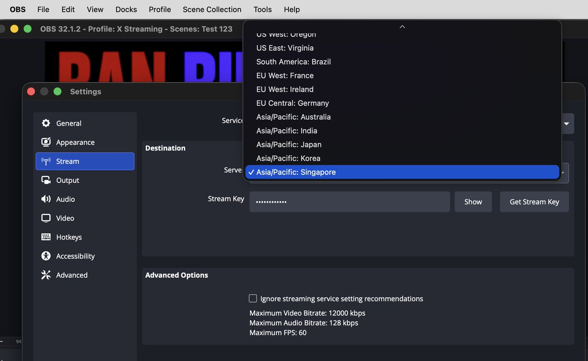Close the Settings window with red button
This screenshot has height=361, width=588.
point(31,92)
